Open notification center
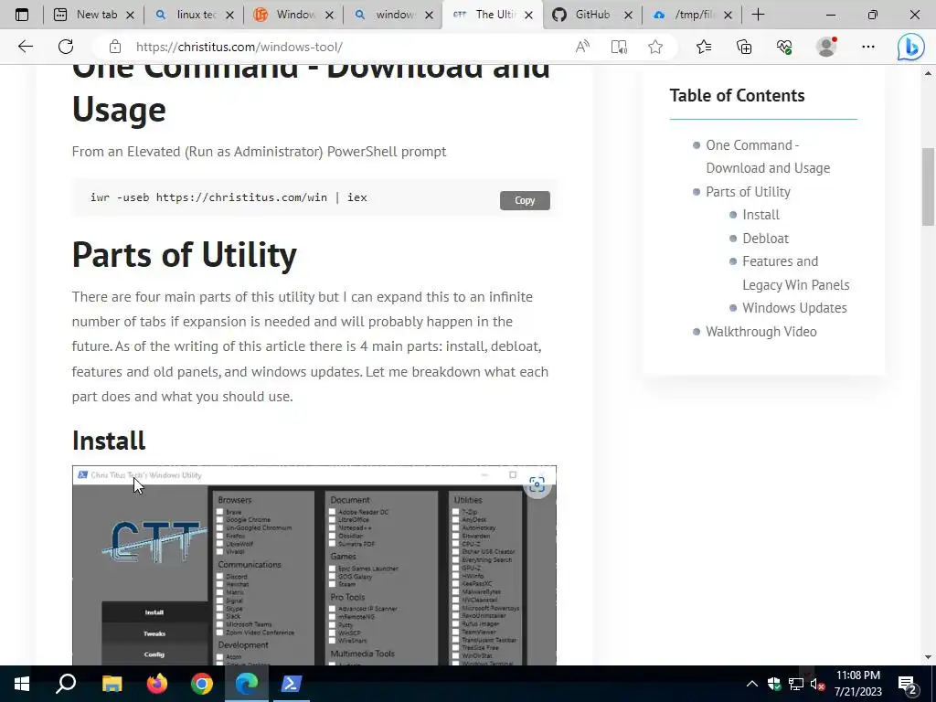 (x=908, y=684)
